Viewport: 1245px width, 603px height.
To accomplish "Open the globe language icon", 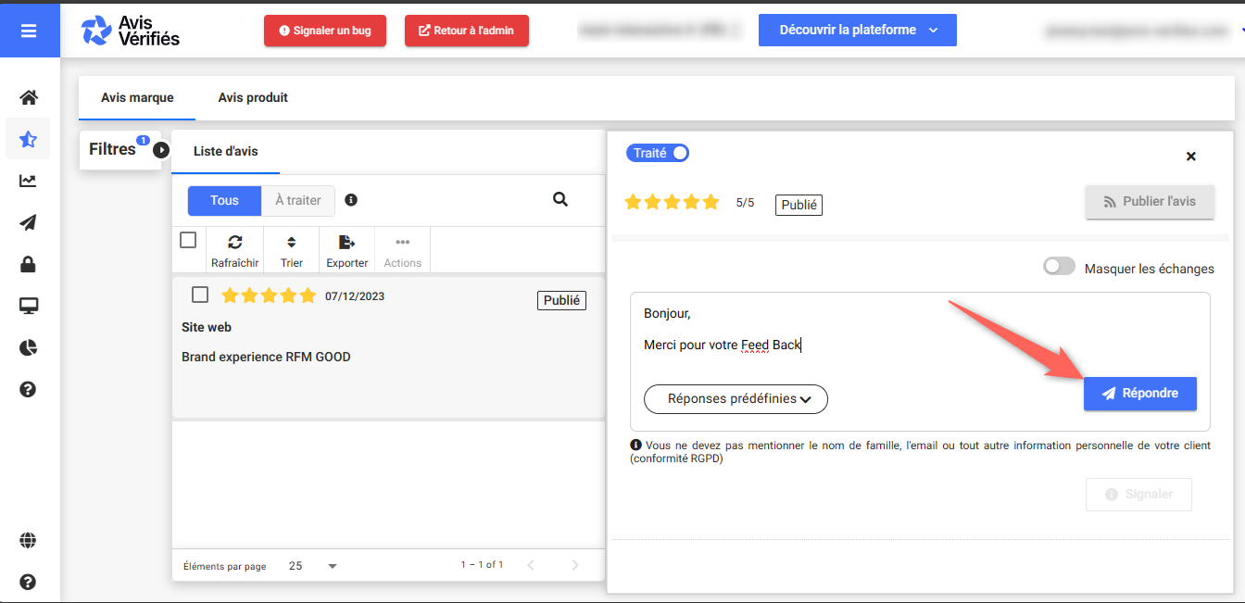I will point(29,540).
